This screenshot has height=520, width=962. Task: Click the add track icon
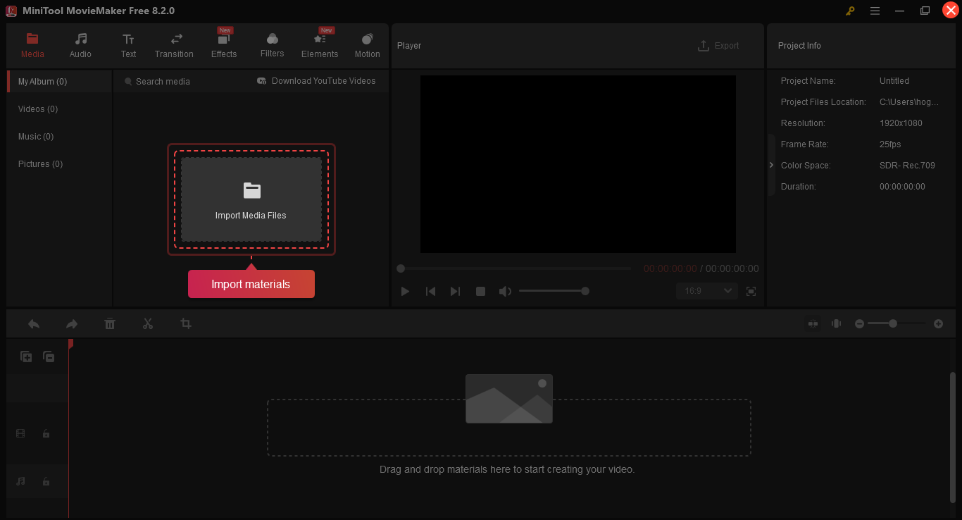point(26,357)
